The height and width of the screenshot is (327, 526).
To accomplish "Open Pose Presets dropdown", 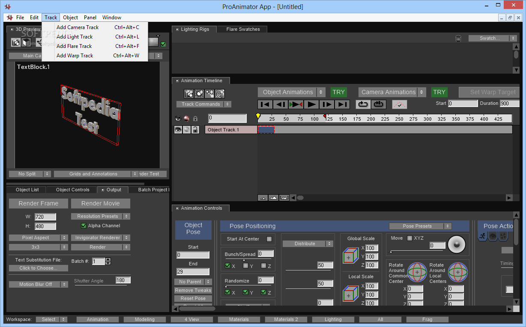I will point(420,226).
